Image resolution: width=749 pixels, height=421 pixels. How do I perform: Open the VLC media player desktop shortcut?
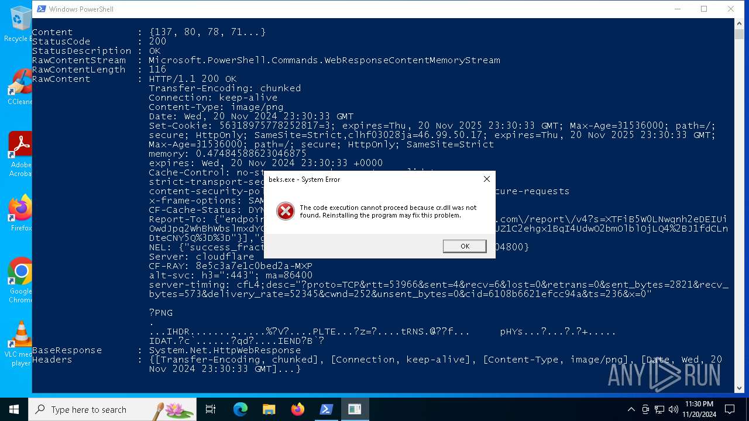[x=20, y=344]
